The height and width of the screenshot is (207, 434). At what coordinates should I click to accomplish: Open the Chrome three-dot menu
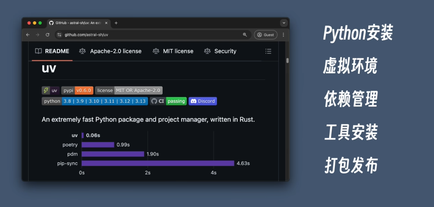(283, 35)
